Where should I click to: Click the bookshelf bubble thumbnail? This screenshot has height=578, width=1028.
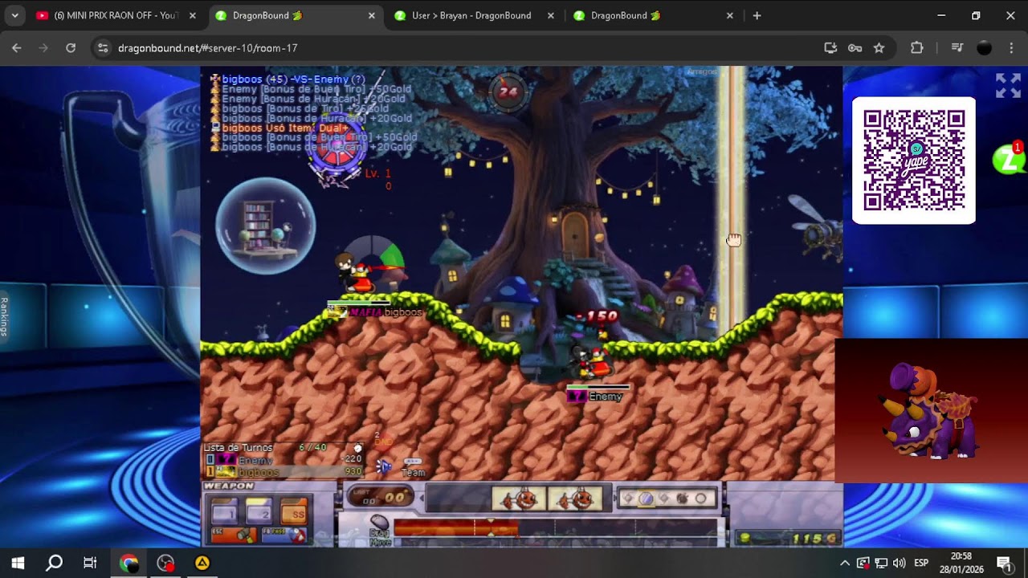tap(265, 226)
